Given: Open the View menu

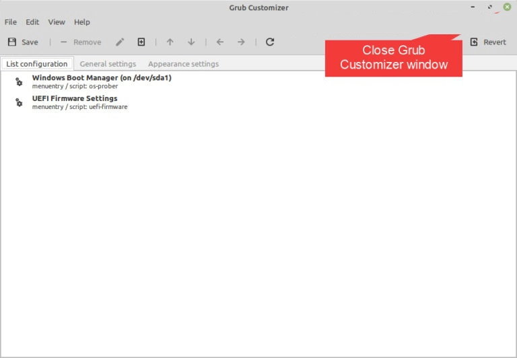Looking at the screenshot, I should 57,22.
